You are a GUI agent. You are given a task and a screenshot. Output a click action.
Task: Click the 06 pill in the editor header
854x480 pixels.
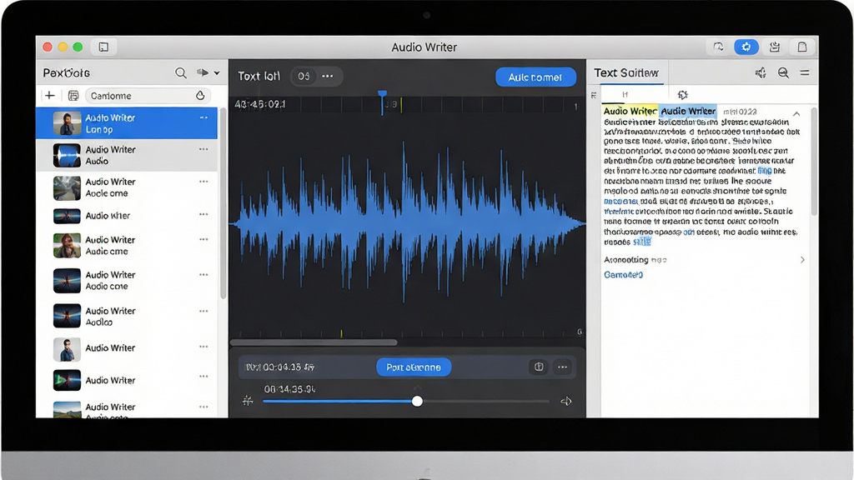[304, 76]
